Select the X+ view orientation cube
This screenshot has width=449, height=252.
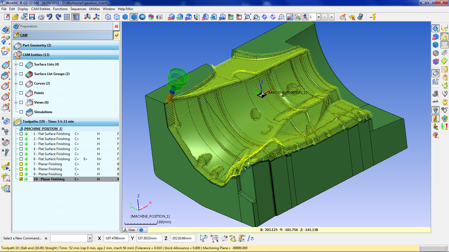171,17
